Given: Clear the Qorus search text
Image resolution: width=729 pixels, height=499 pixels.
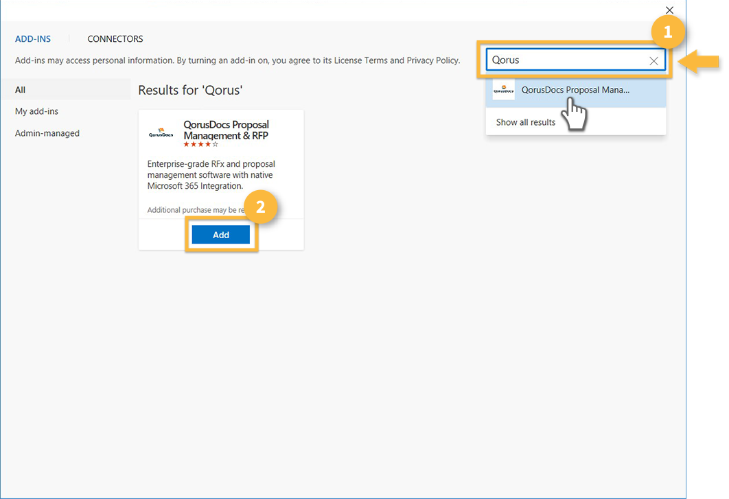Looking at the screenshot, I should [653, 60].
